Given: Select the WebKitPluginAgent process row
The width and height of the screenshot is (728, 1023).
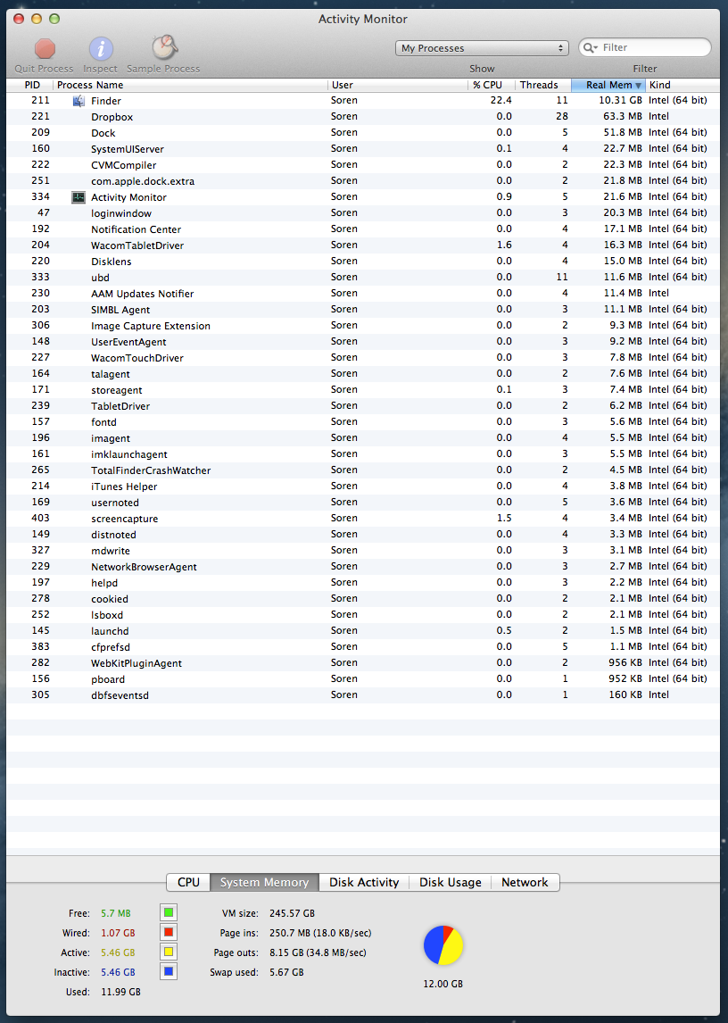Looking at the screenshot, I should [x=363, y=663].
